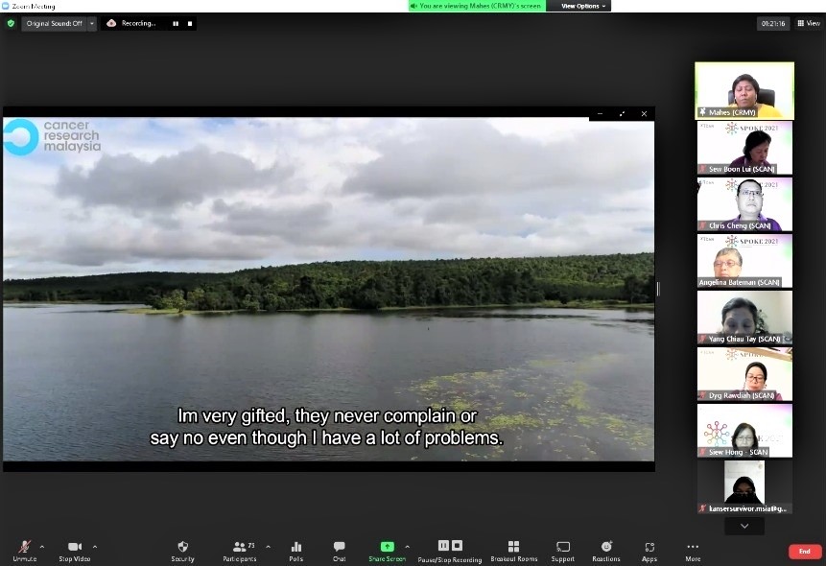Select Chris Cheng's video thumbnail
Viewport: 826px width, 566px height.
point(744,204)
